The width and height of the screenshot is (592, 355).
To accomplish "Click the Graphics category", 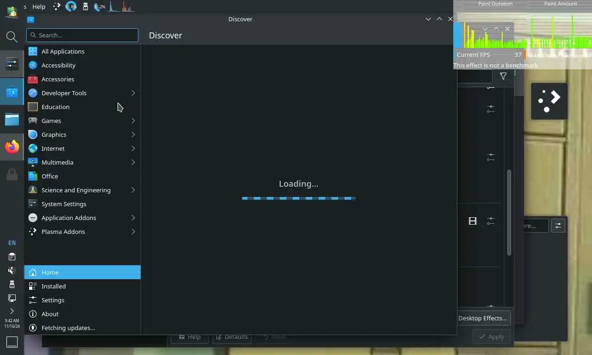I will tap(82, 135).
